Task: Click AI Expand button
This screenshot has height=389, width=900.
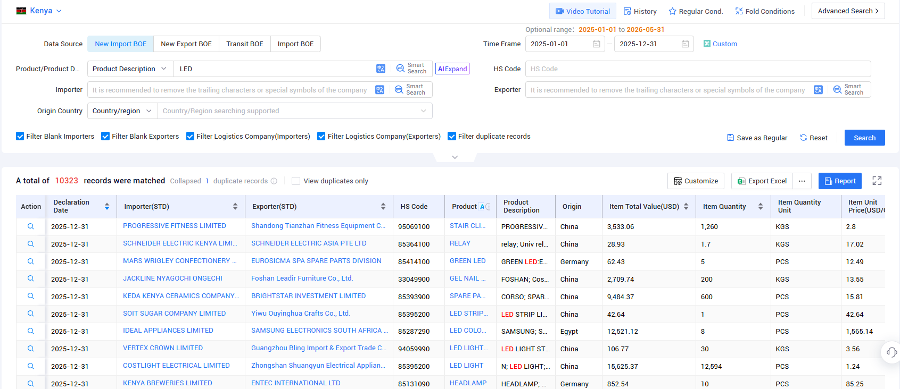Action: tap(452, 69)
